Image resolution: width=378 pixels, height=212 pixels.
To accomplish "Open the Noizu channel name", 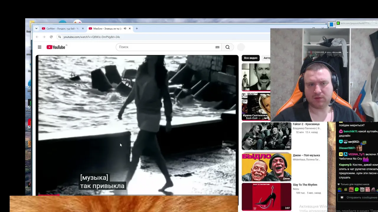I will (x=296, y=189).
